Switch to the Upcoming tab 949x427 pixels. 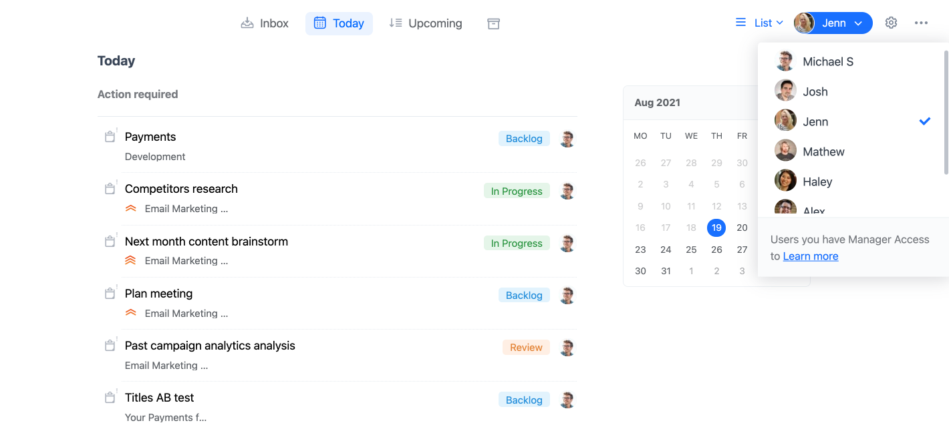coord(425,23)
